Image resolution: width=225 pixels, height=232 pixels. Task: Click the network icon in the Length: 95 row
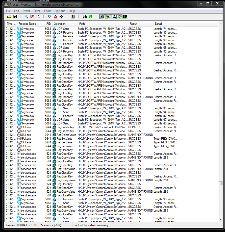tap(55, 32)
